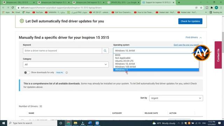Go forward with the browser forward arrow
The width and height of the screenshot is (224, 126).
point(8,8)
